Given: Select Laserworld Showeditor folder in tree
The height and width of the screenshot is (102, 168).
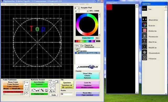Looking at the screenshot, I should (88, 53).
